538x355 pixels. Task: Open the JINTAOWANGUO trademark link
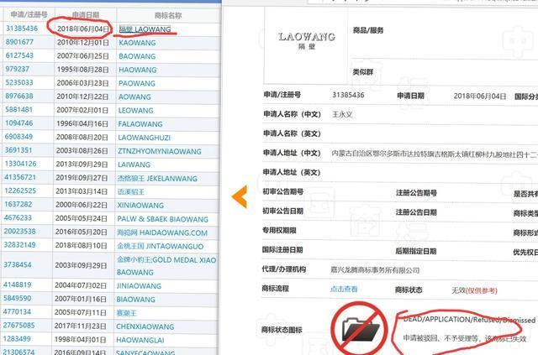click(x=161, y=246)
